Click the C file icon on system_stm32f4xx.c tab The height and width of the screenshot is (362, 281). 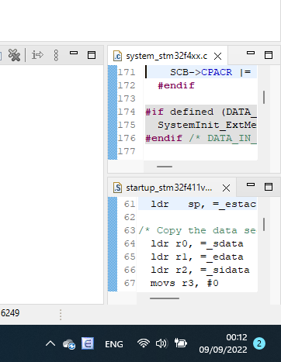coord(118,56)
